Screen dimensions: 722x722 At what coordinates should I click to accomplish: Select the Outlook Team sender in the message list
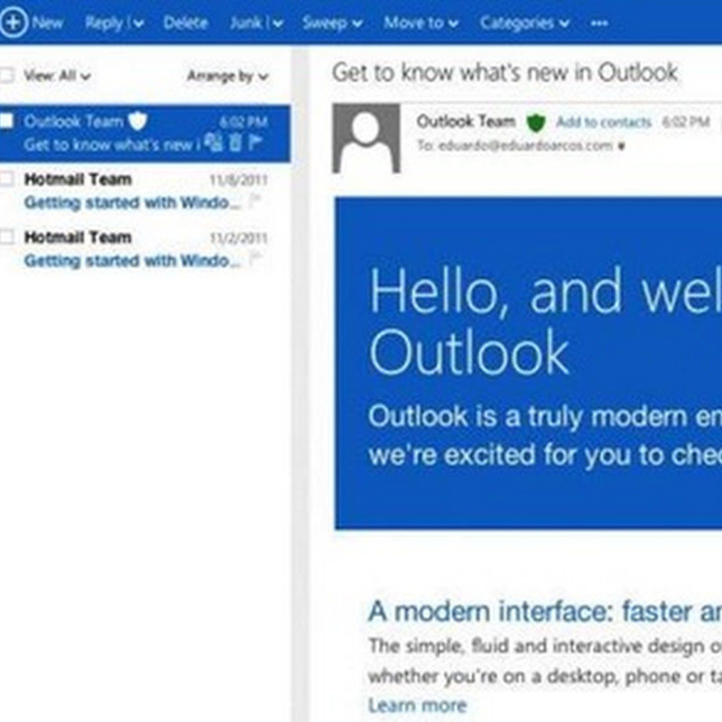74,121
